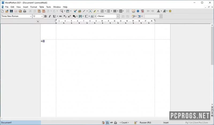Click the Columns layout icon
Screen dimensions: 214x125
(x=121, y=11)
